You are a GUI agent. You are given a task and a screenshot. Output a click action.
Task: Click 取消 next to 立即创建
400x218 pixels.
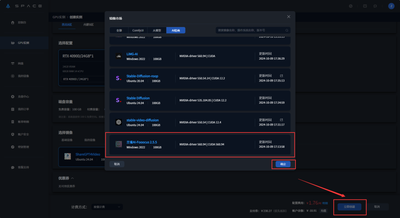(377, 207)
